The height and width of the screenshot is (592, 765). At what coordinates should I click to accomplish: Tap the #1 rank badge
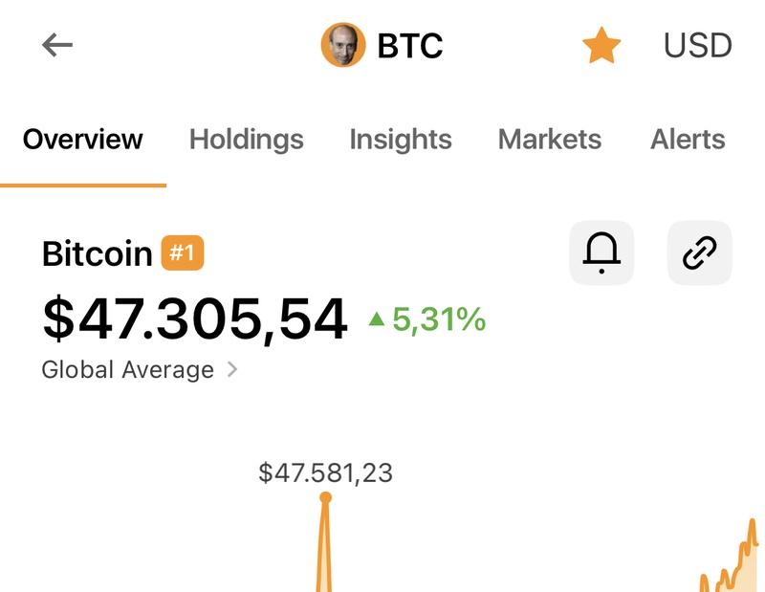pyautogui.click(x=183, y=253)
